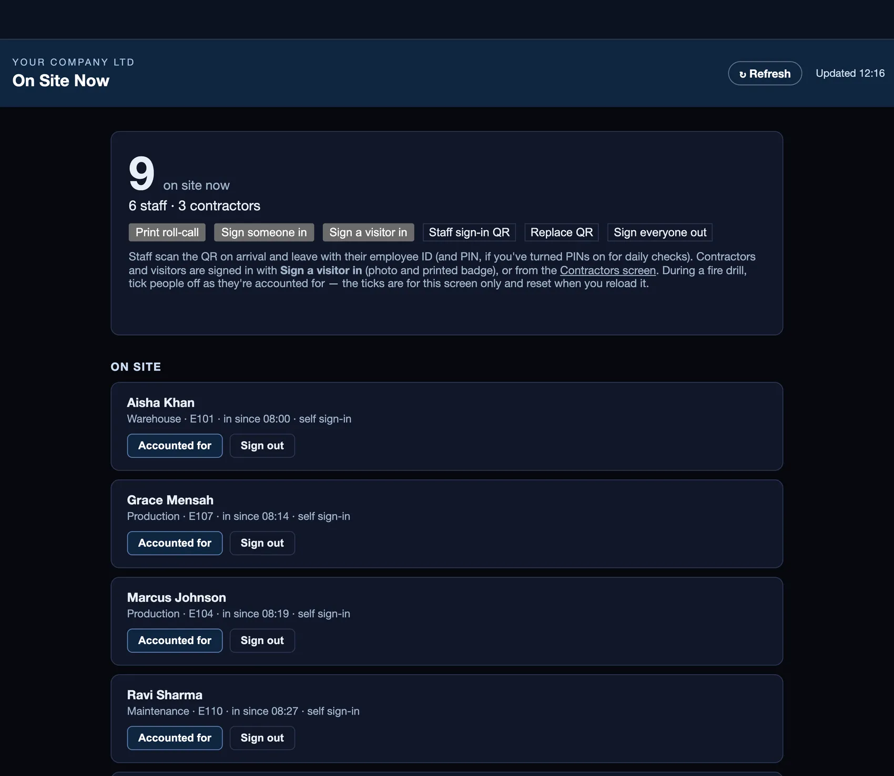Click the large 9 on-site count

point(141,173)
